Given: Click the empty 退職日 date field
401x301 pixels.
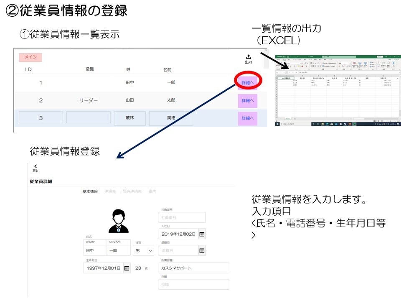Looking at the screenshot, I should (x=178, y=250).
